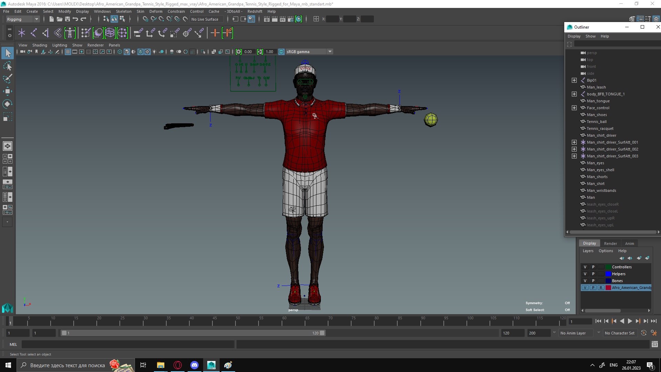Expand the Bip01 node in Outliner
Screen dimensions: 661x372
(x=574, y=80)
